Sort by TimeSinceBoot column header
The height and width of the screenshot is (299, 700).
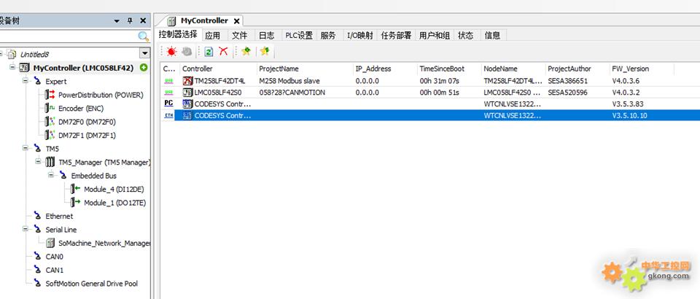coord(450,69)
